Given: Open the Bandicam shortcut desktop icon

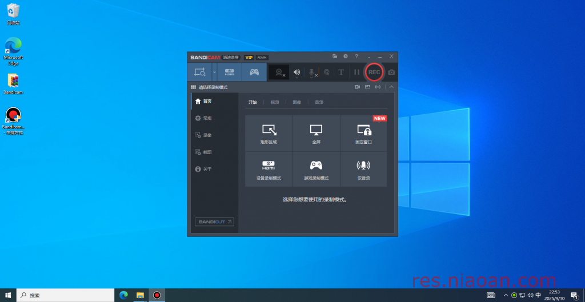Looking at the screenshot, I should tap(13, 121).
